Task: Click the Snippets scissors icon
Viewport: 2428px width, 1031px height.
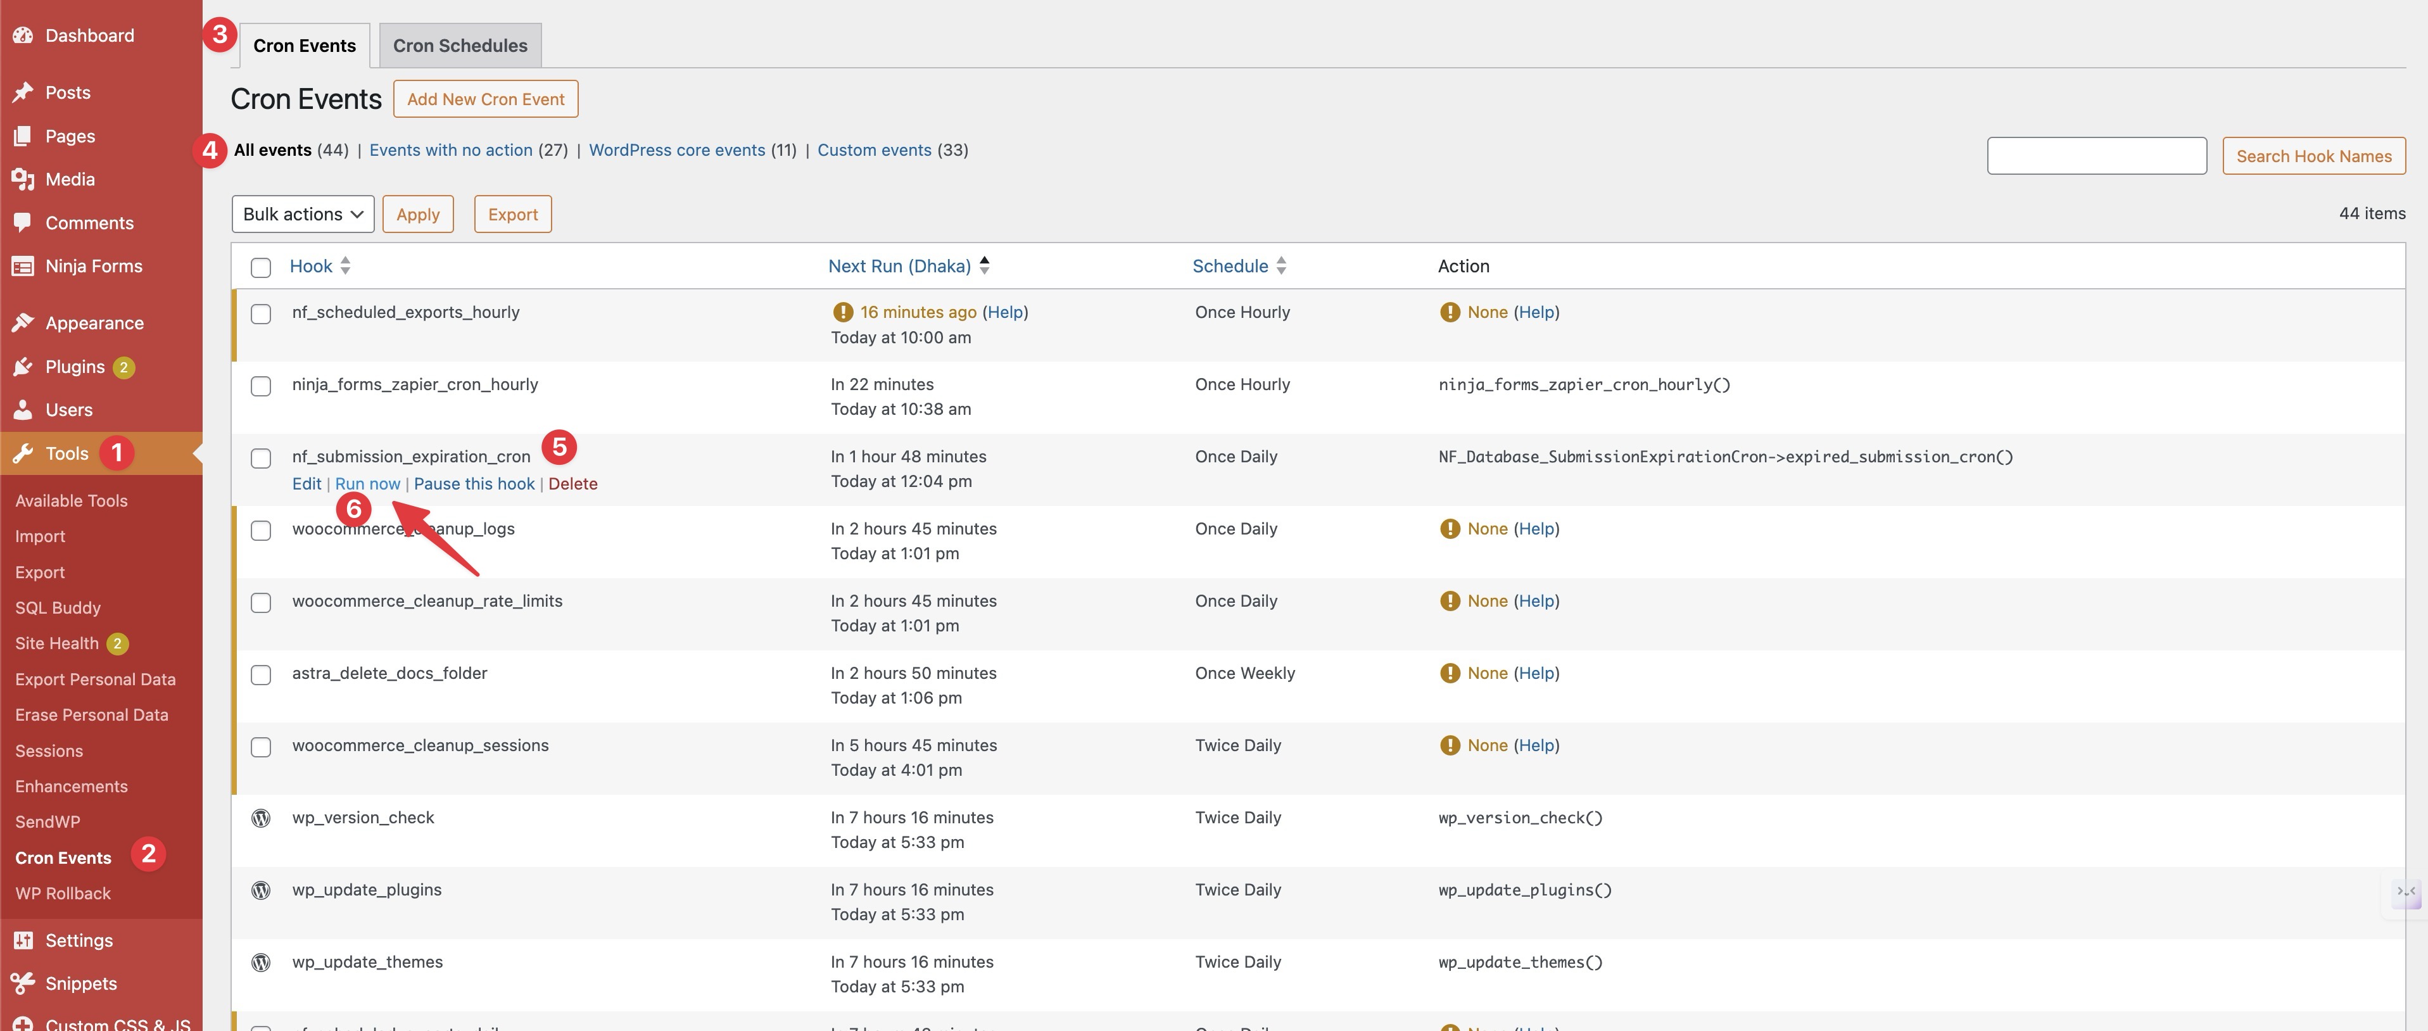Action: [x=23, y=984]
